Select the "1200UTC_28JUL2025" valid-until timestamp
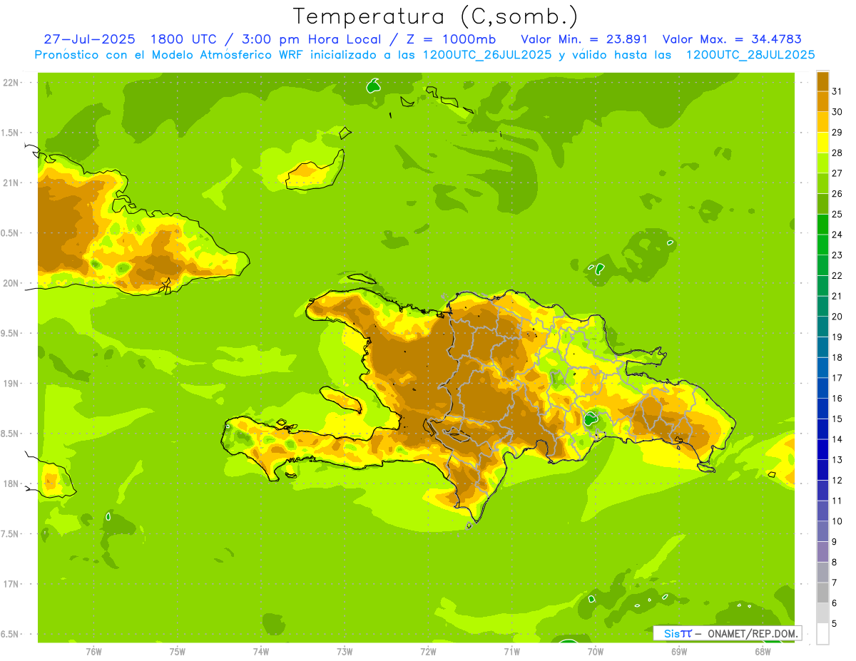This screenshot has width=856, height=661. pos(750,55)
